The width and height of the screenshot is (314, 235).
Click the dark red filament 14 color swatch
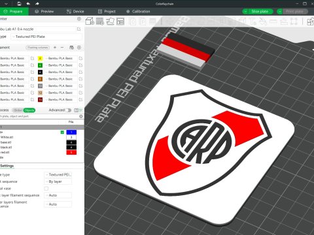coord(40,99)
